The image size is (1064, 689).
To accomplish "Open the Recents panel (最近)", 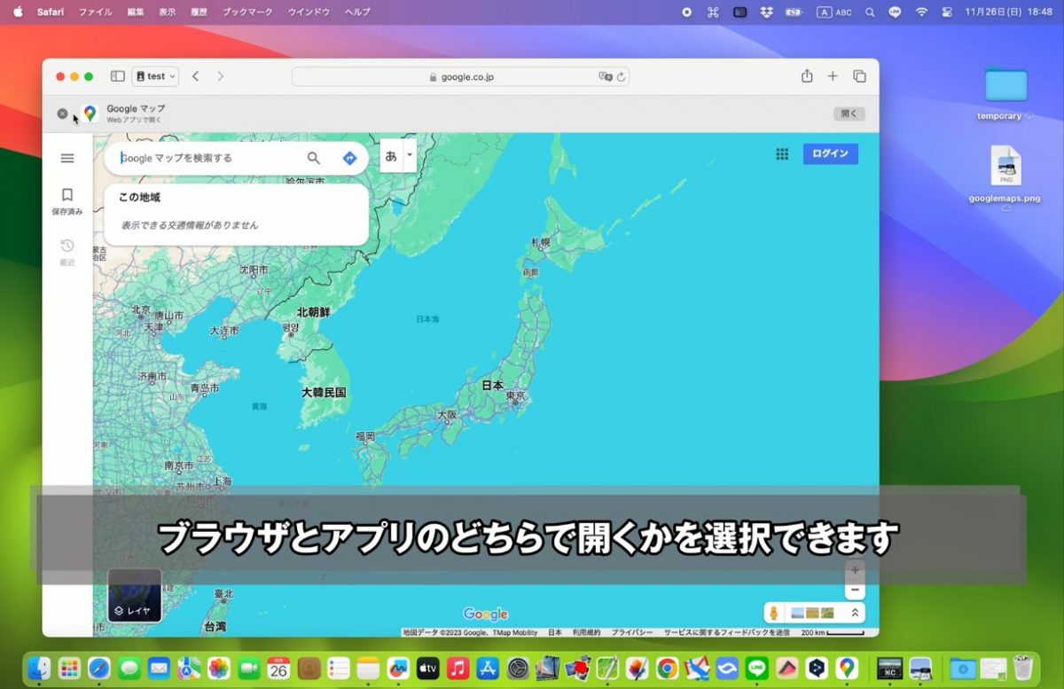I will (x=67, y=252).
